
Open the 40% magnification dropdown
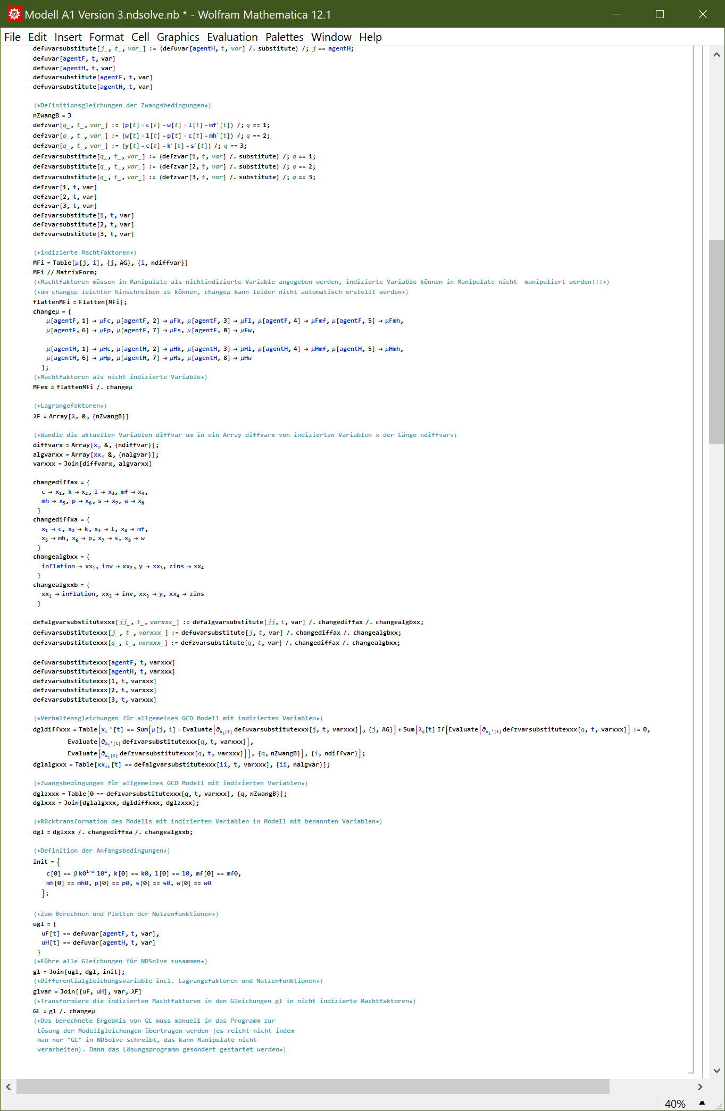[675, 1104]
